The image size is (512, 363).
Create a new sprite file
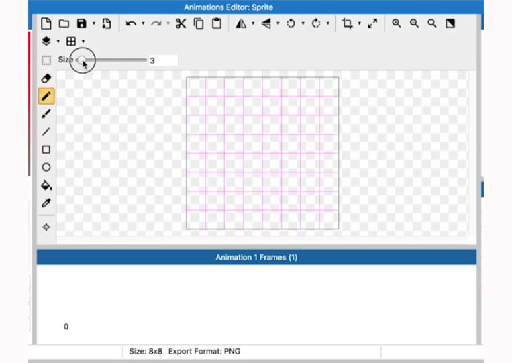pos(46,23)
